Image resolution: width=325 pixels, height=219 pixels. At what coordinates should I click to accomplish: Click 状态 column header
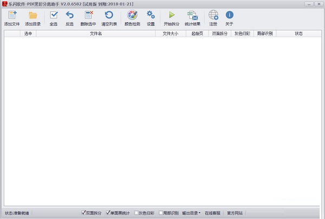298,34
